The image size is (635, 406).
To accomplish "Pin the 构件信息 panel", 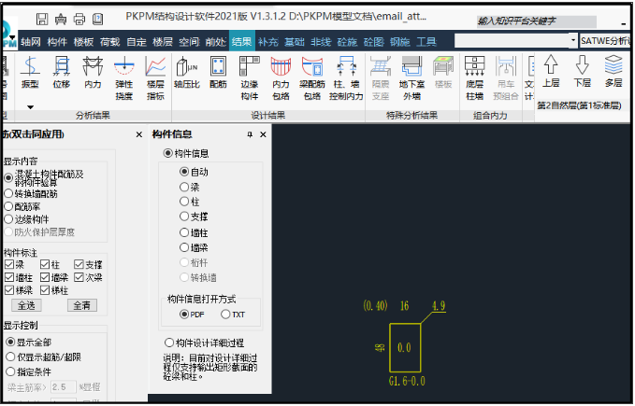I will [x=250, y=134].
